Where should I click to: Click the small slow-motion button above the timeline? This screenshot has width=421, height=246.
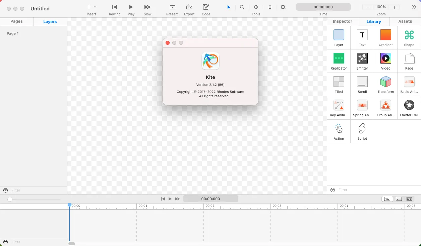coord(177,199)
